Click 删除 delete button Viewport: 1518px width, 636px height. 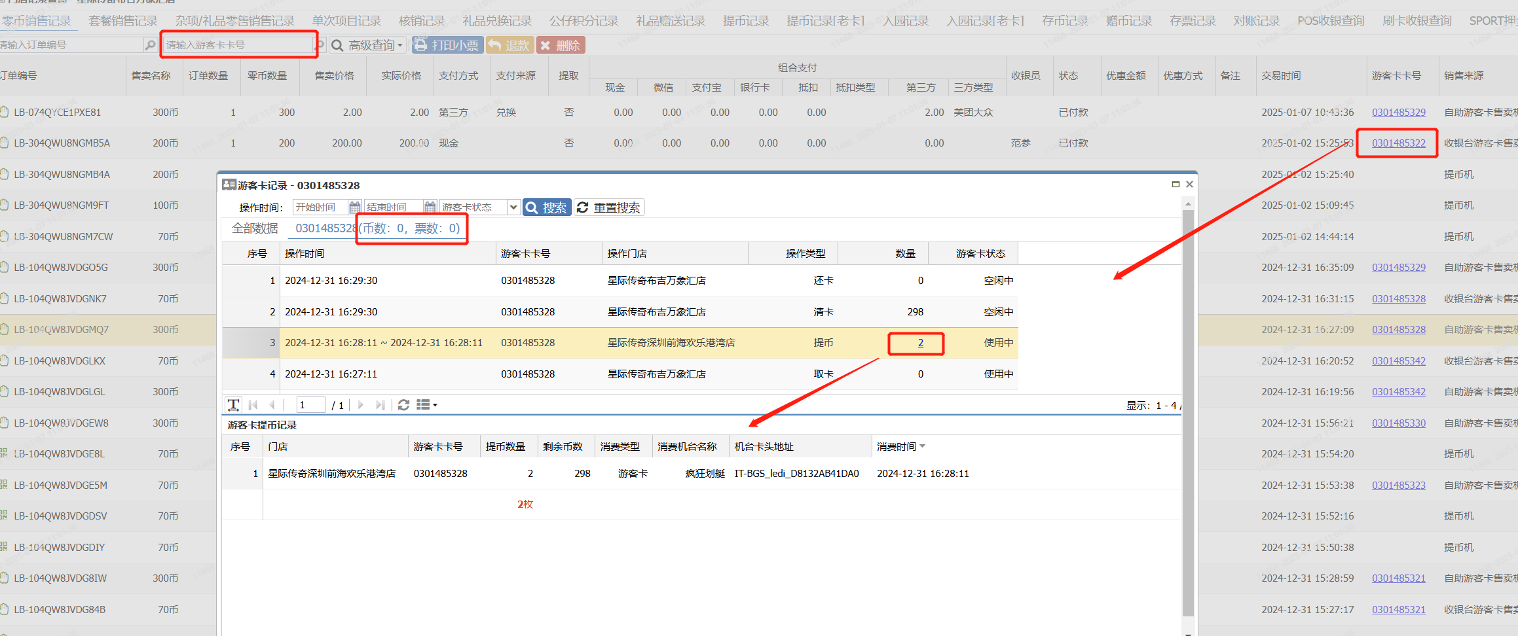click(x=561, y=45)
